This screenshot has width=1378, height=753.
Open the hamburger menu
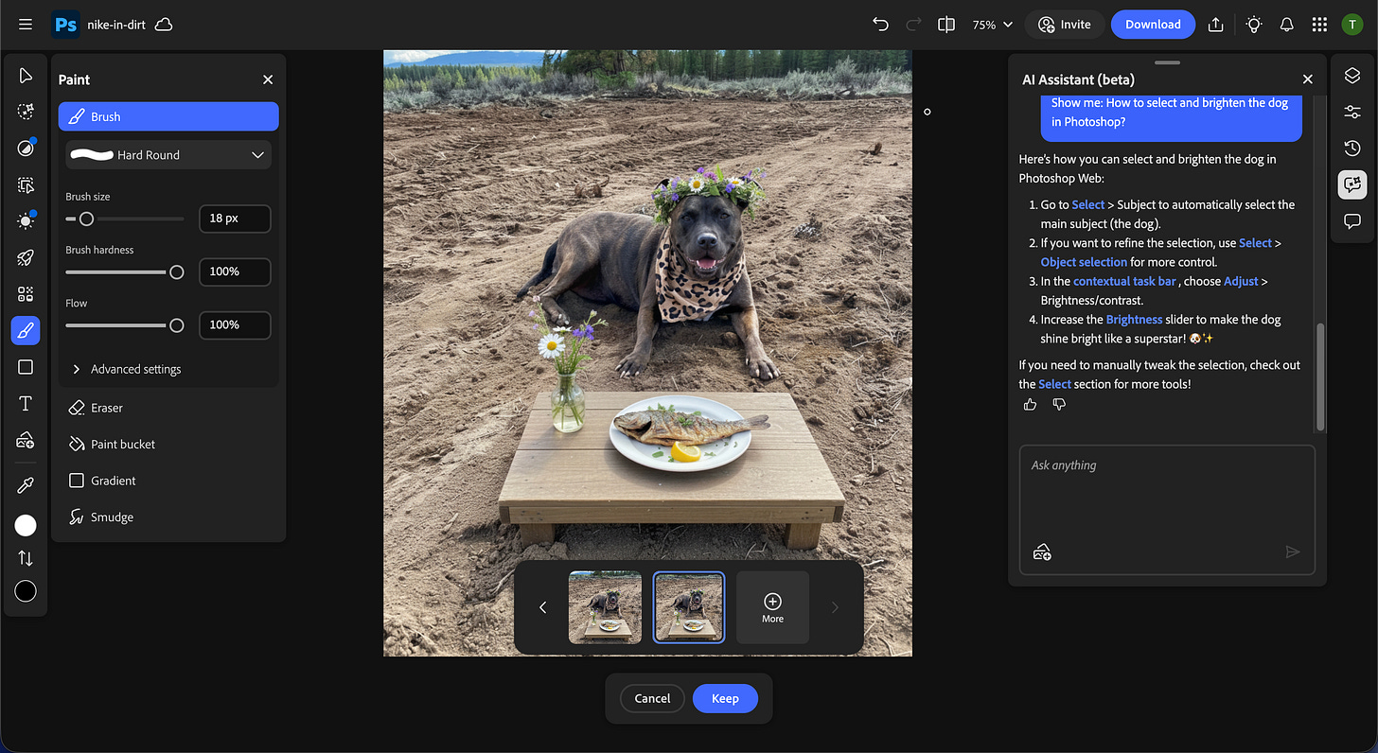25,24
